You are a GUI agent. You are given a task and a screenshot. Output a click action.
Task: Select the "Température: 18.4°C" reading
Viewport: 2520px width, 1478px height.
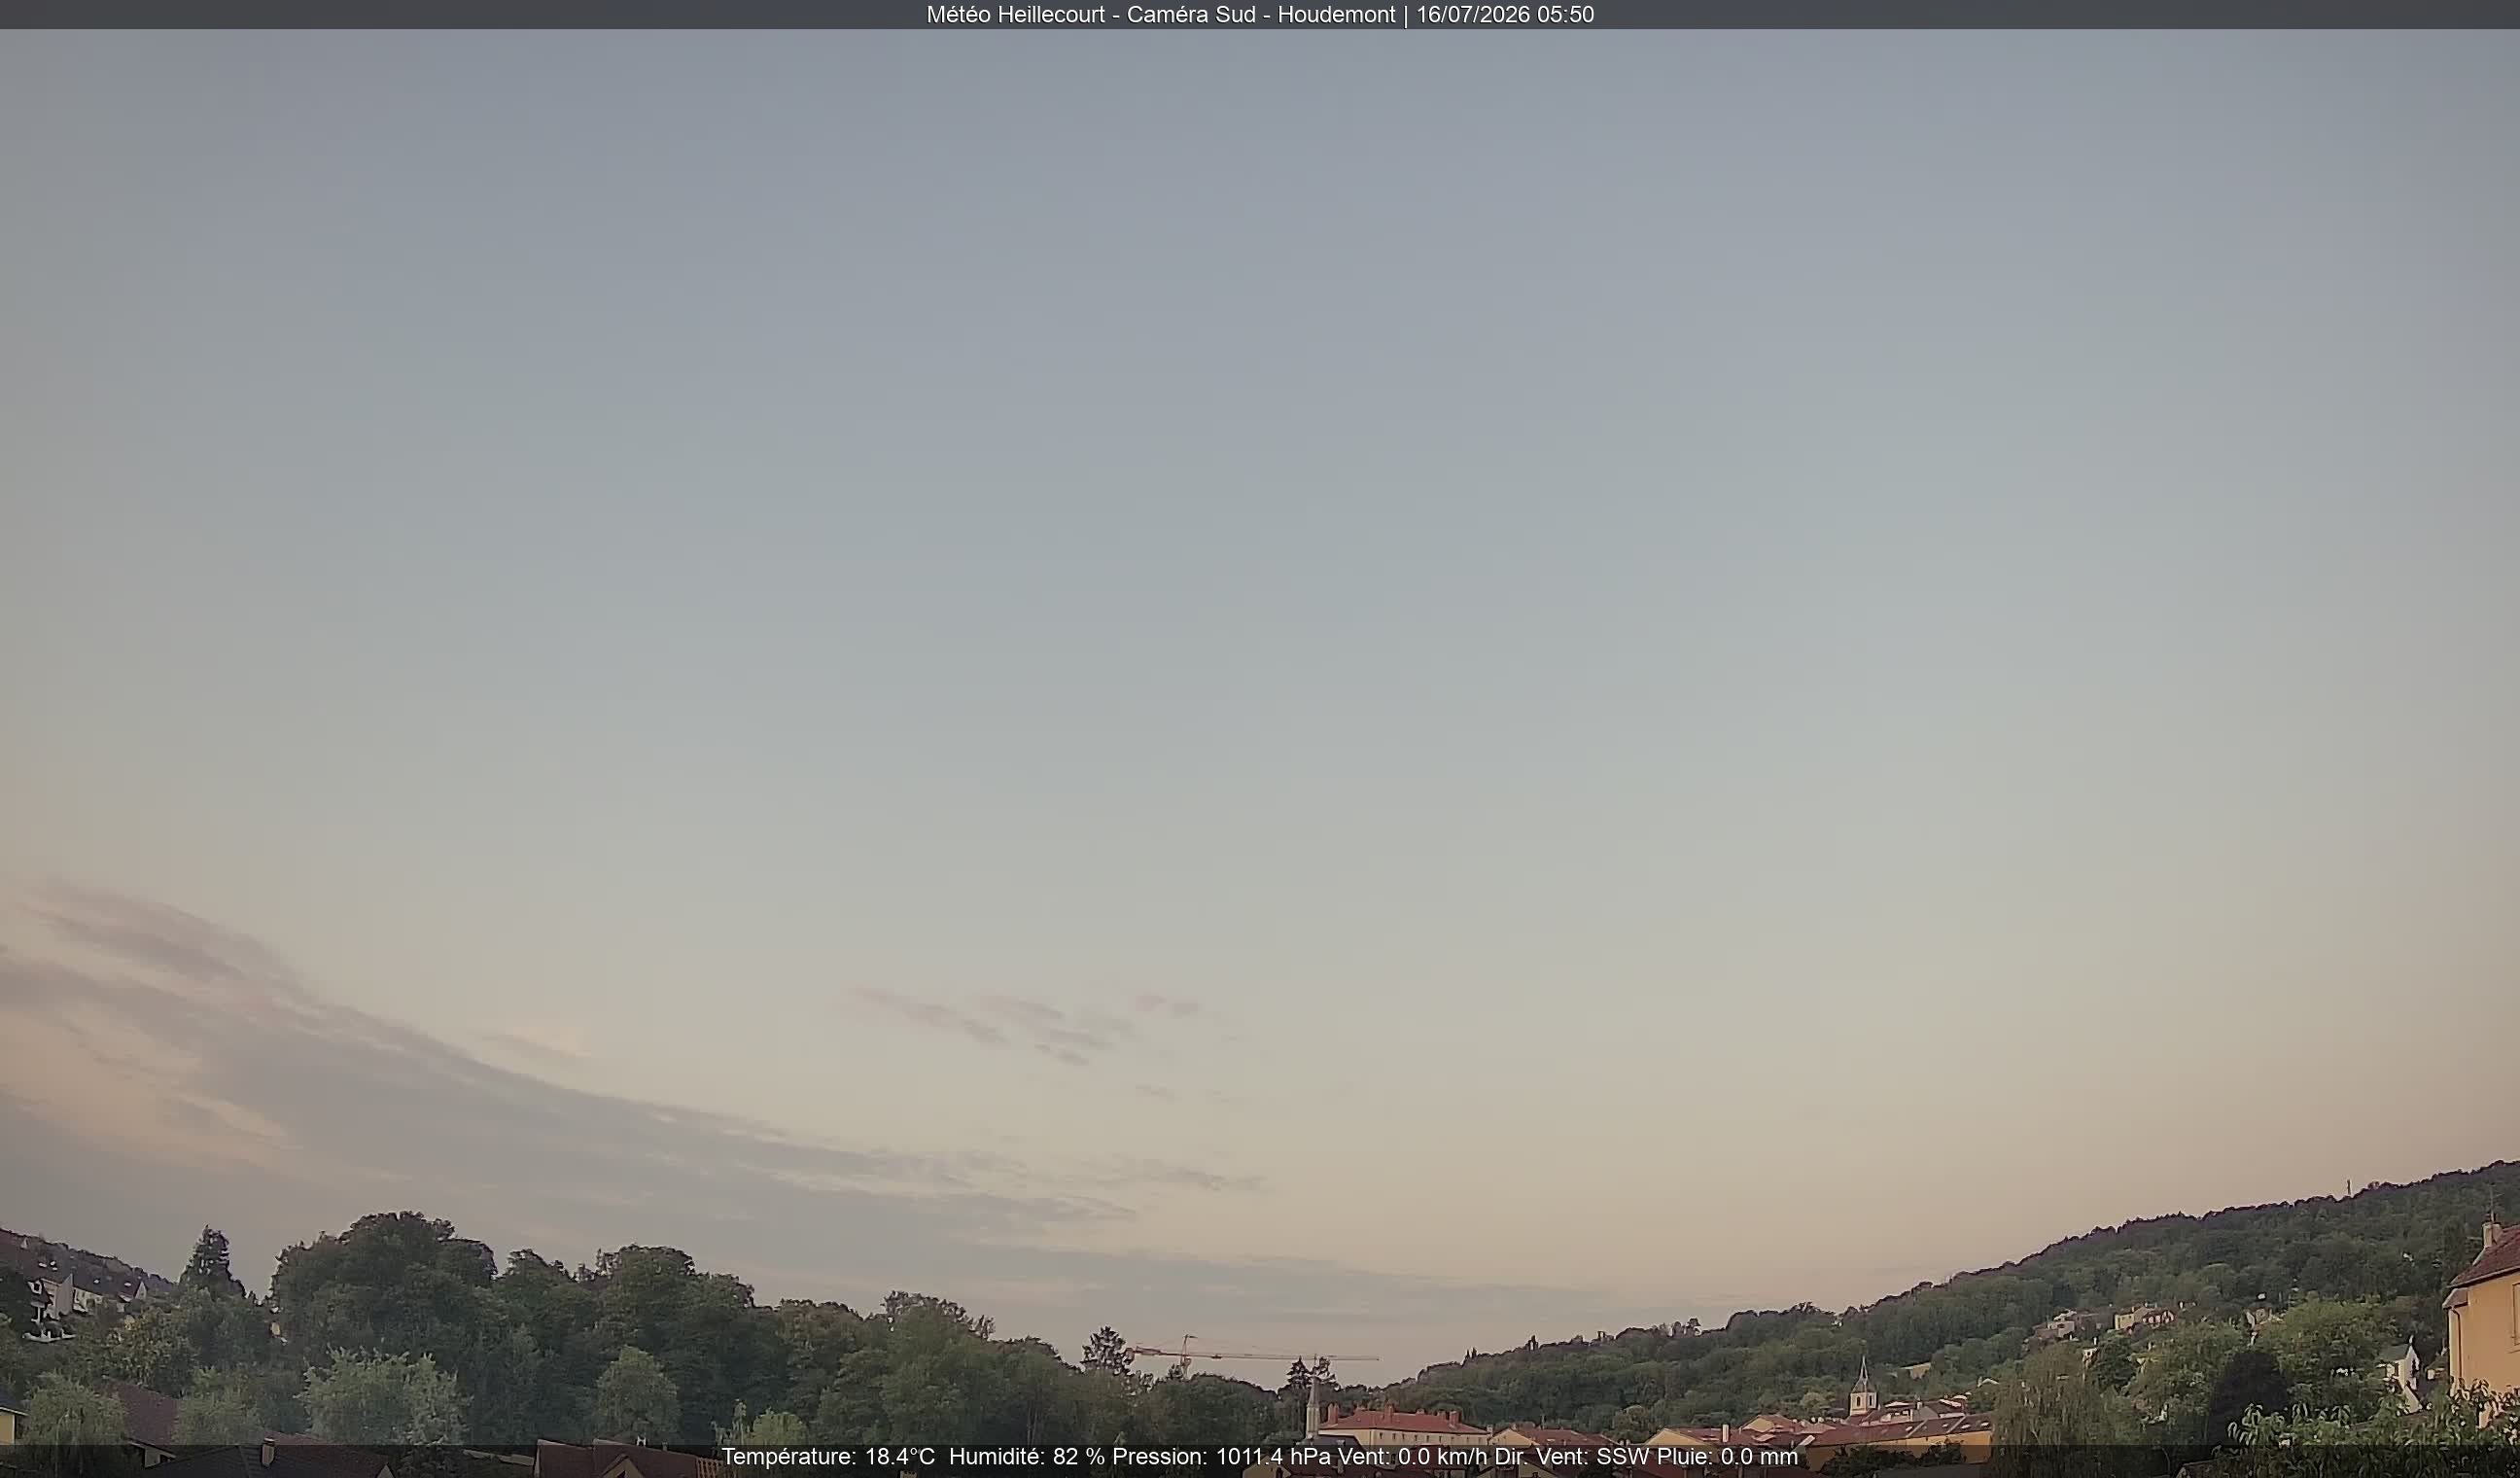(x=828, y=1457)
